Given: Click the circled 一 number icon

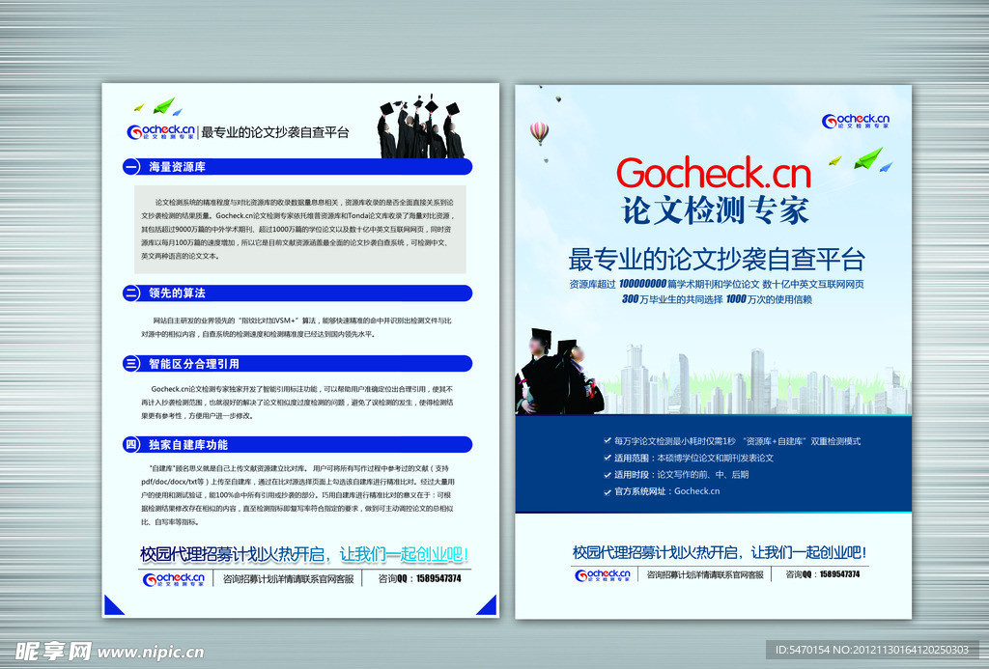Looking at the screenshot, I should 131,166.
